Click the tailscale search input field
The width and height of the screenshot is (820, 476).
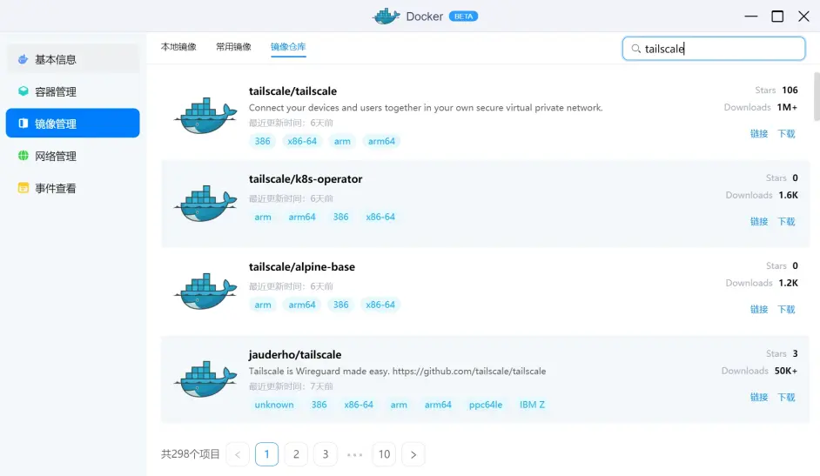[x=713, y=49]
